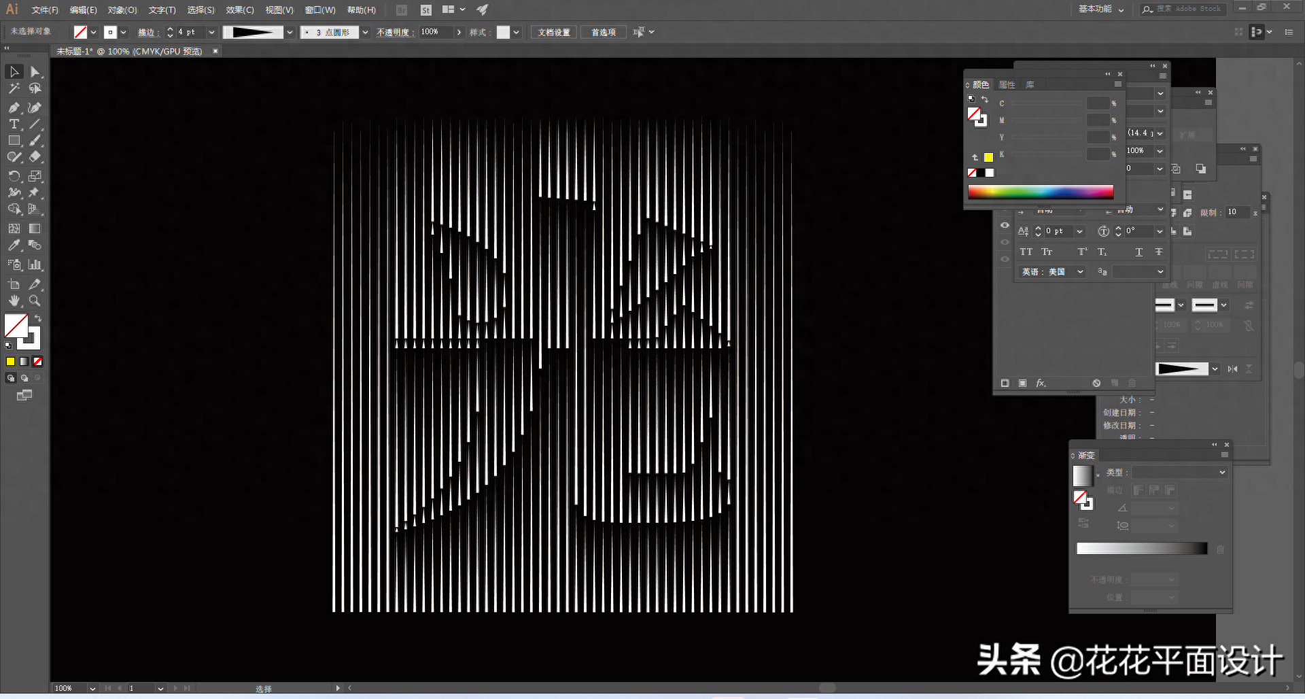Open the 对象(O) menu
1305x699 pixels.
pos(122,10)
